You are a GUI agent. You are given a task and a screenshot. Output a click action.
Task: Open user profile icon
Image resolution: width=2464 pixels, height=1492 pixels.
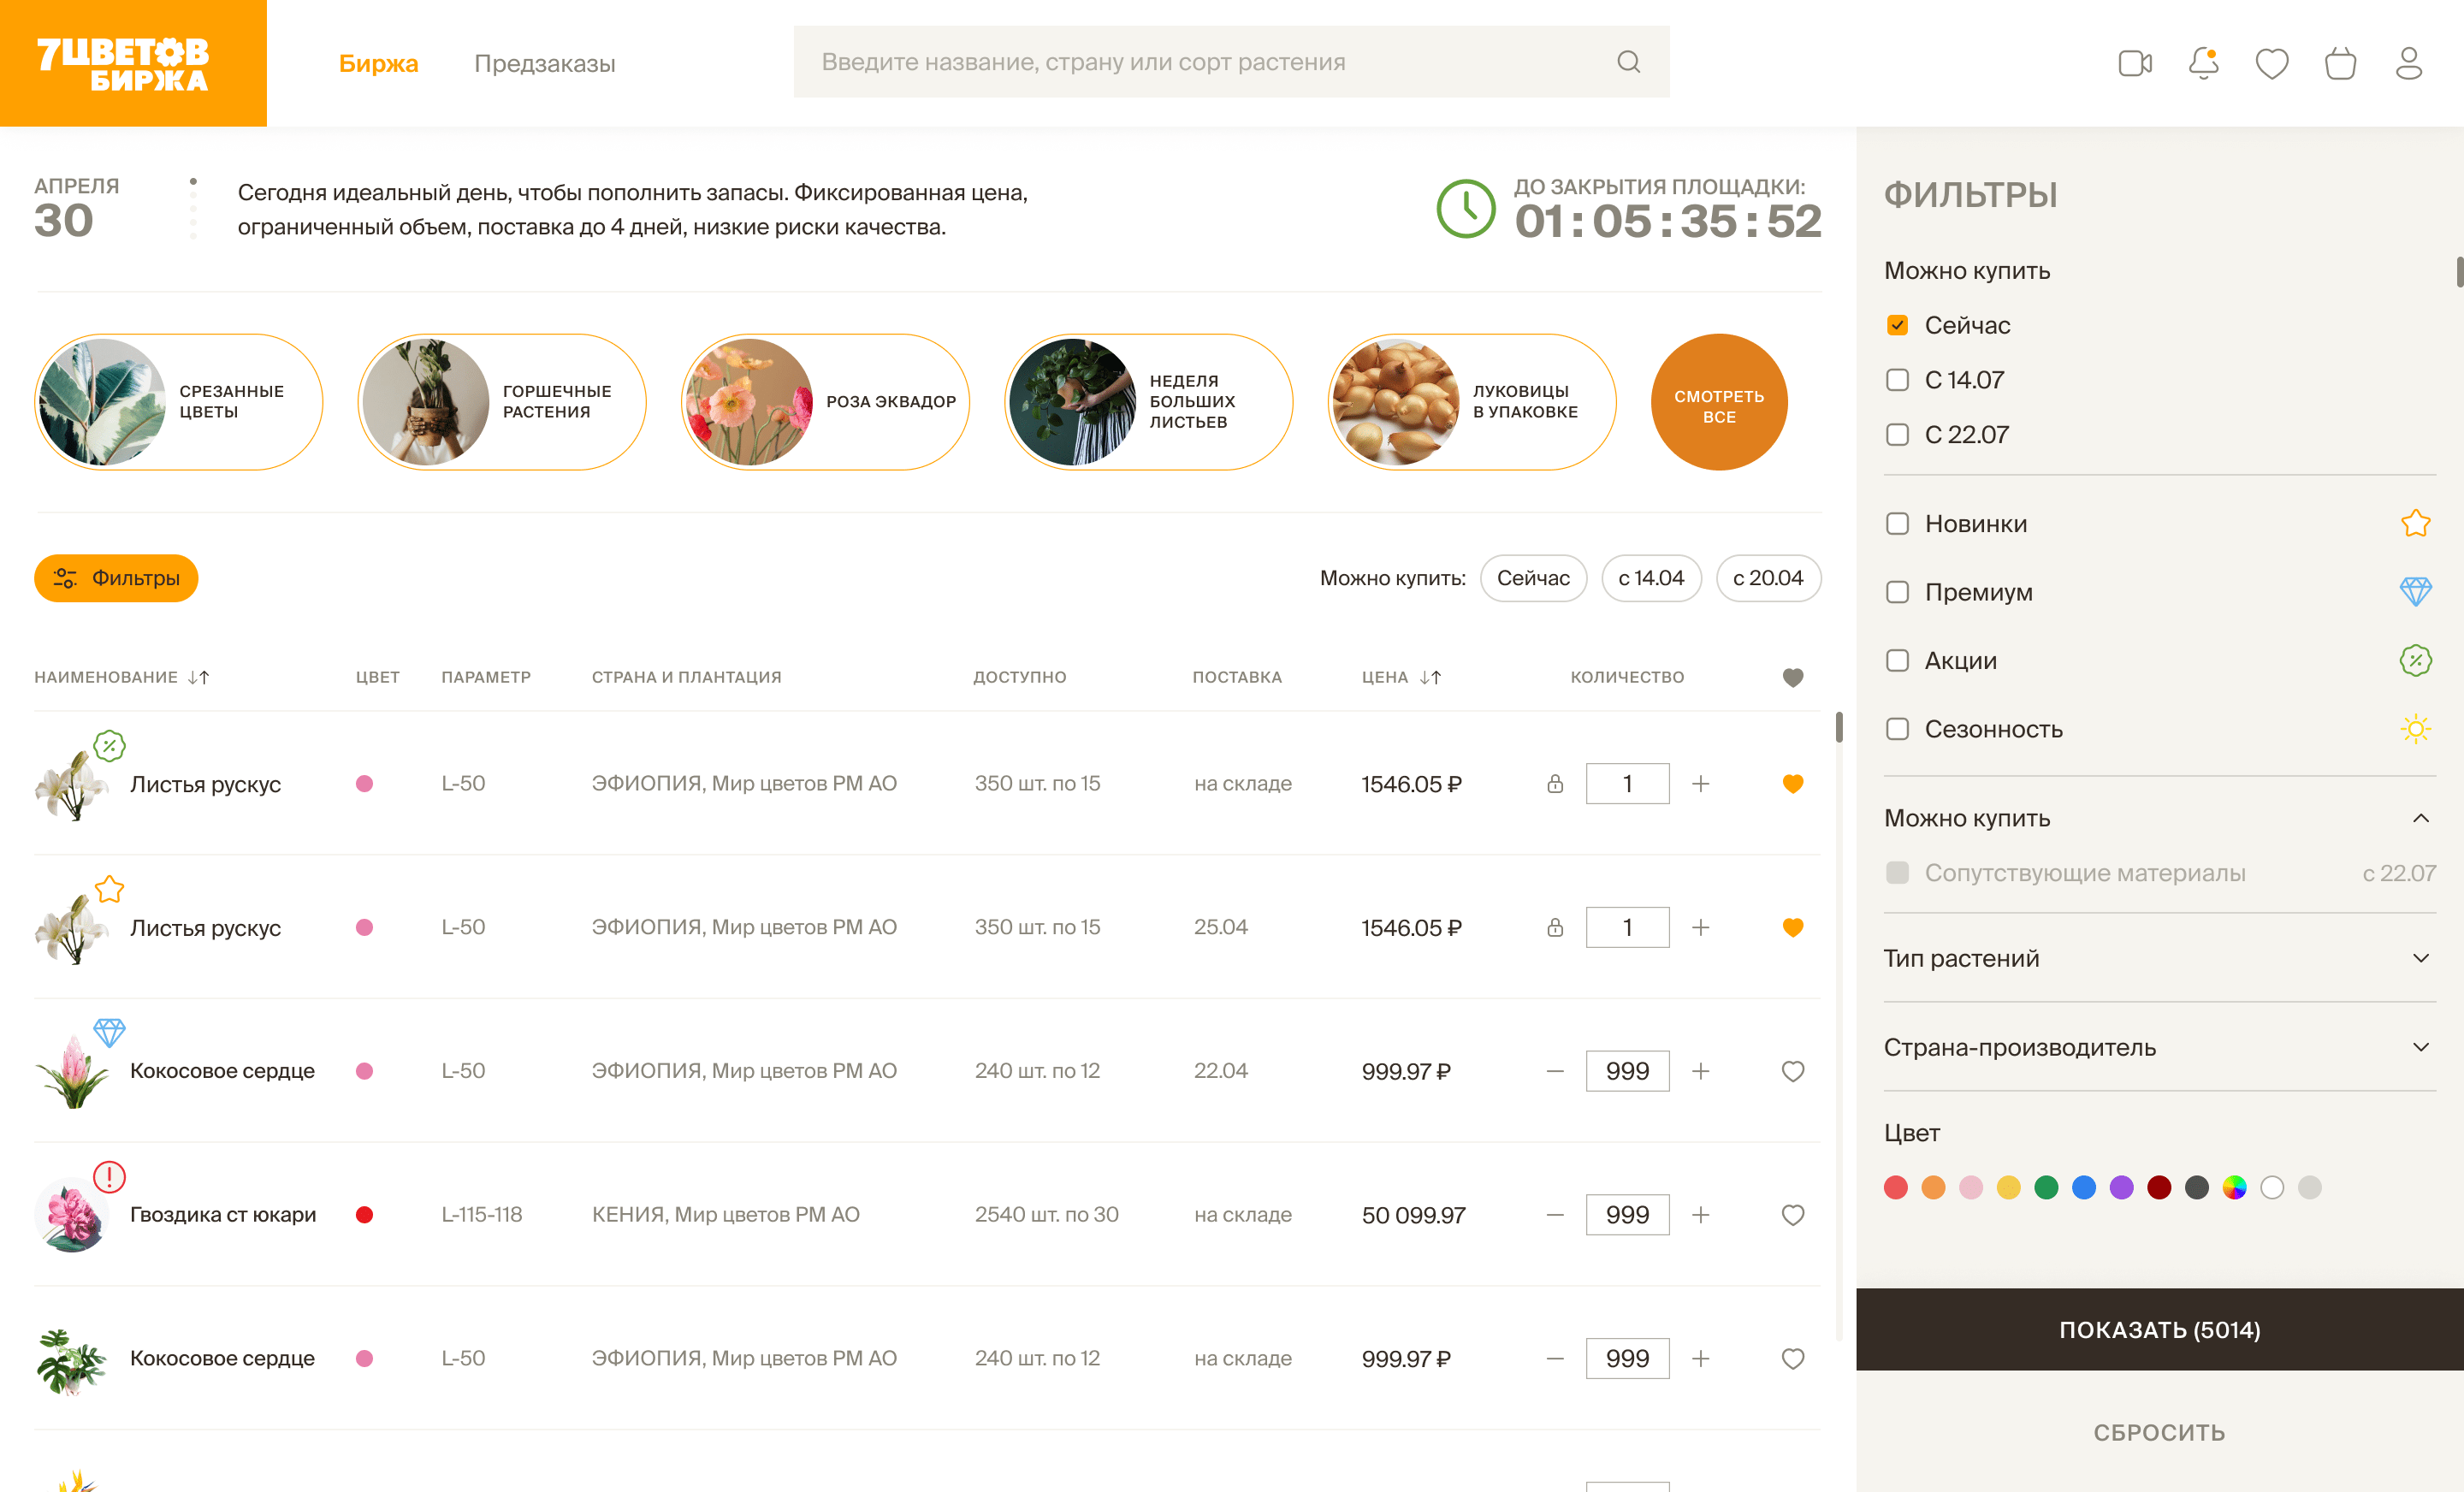(x=2408, y=63)
